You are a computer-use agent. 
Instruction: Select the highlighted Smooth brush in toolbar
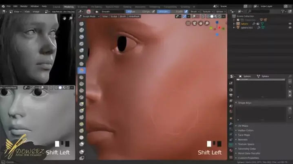82,71
